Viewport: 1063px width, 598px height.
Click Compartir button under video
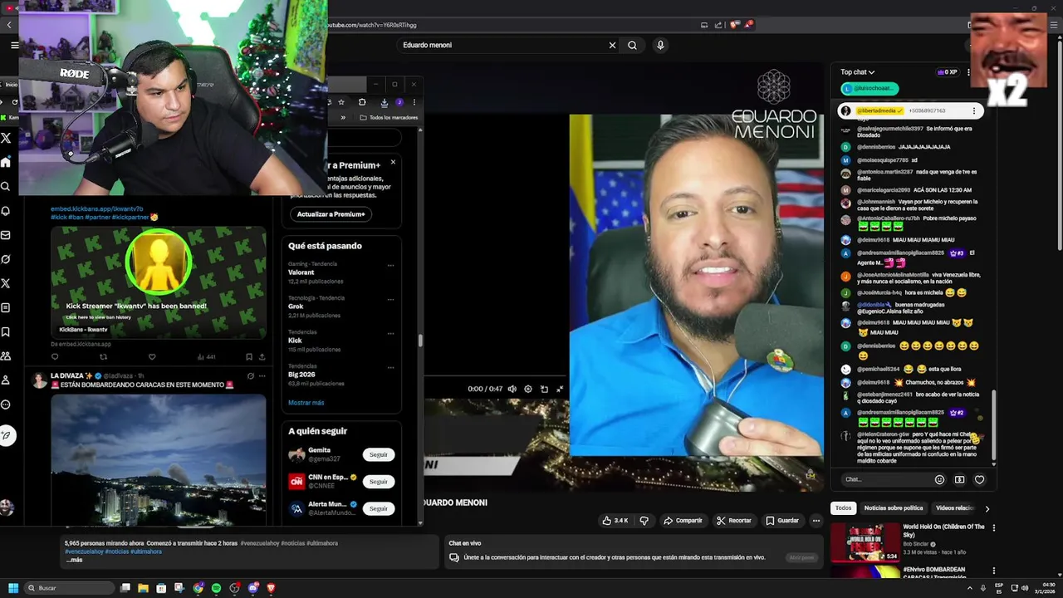click(x=683, y=521)
